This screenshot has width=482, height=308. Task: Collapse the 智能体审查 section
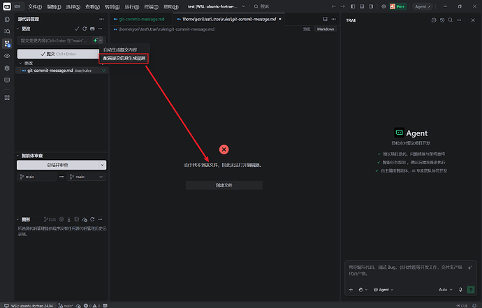point(18,156)
